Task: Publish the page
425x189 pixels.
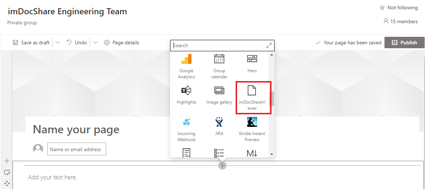Action: [405, 43]
